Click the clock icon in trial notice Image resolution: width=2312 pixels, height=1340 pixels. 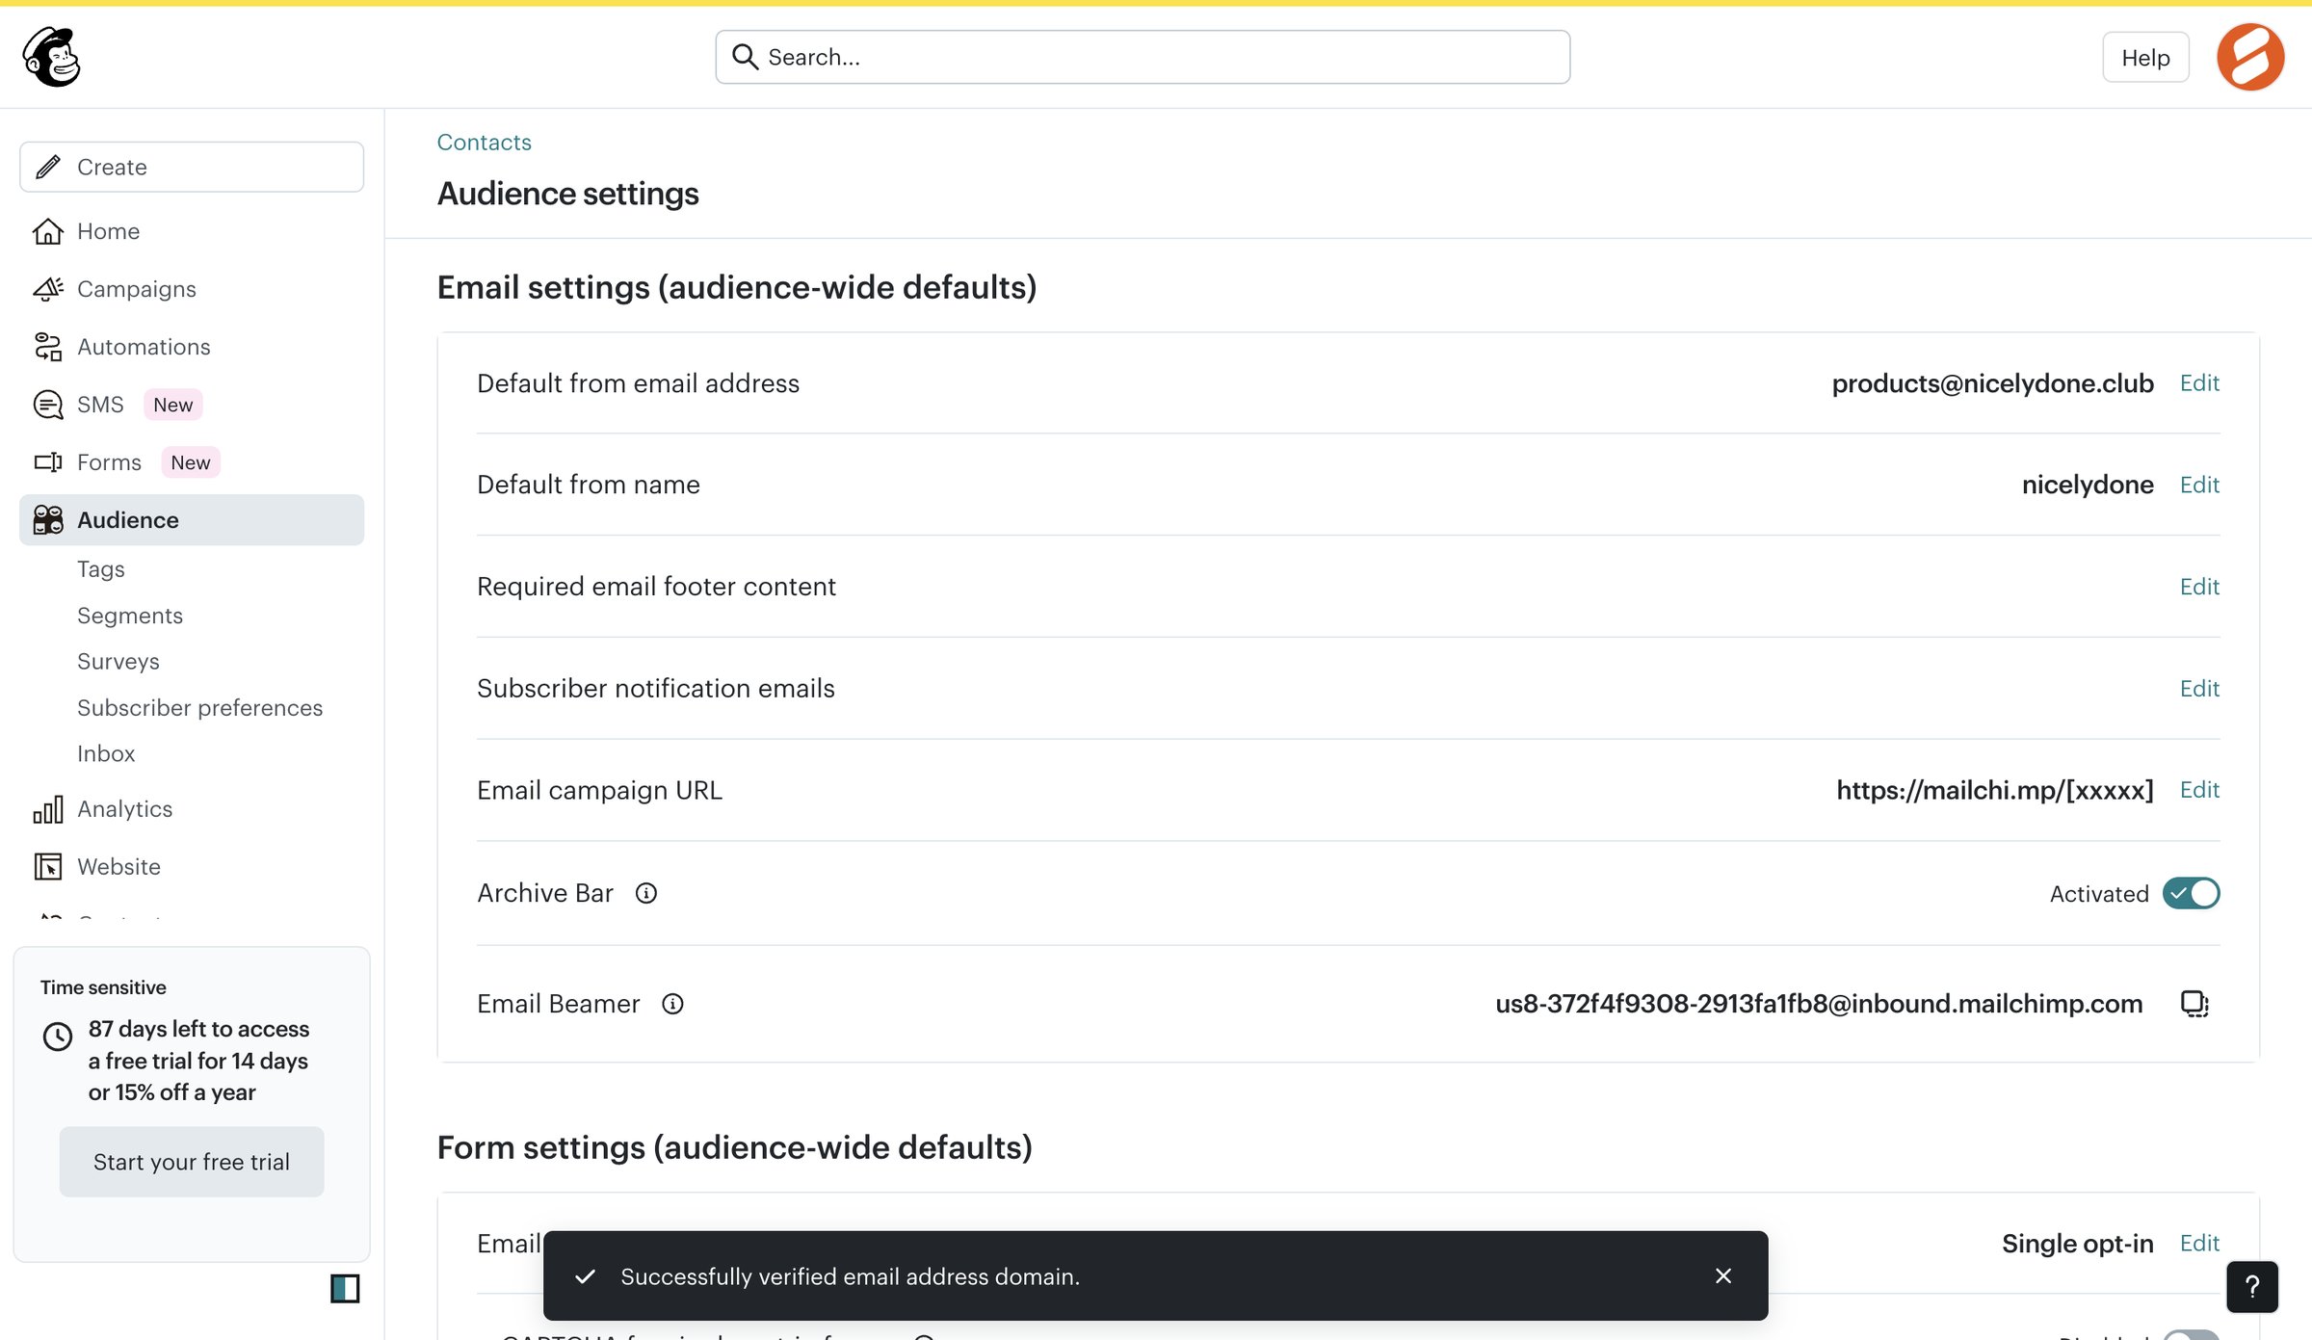click(58, 1037)
